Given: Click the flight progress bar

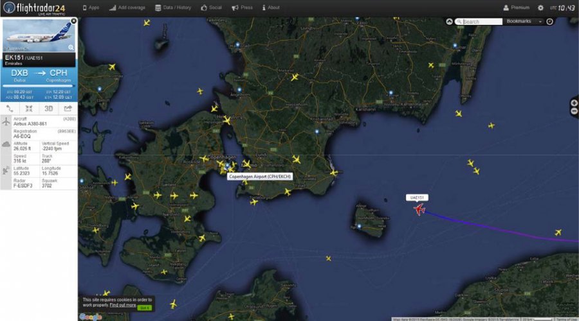Looking at the screenshot, I should pos(39,86).
